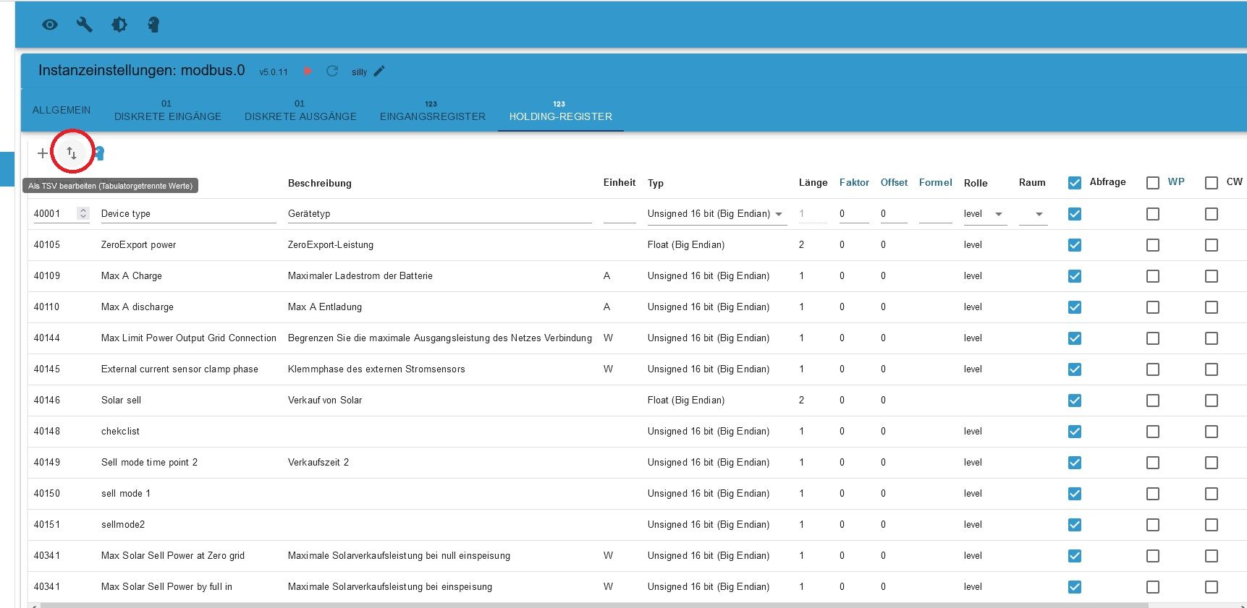This screenshot has width=1247, height=608.
Task: Open the TSV edit mode arrows icon
Action: click(72, 153)
